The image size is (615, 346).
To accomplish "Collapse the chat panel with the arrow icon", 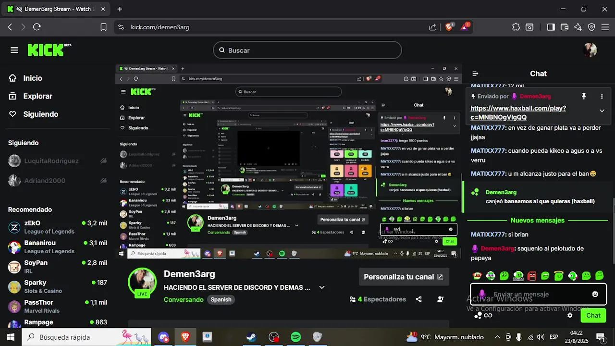I will pyautogui.click(x=475, y=74).
